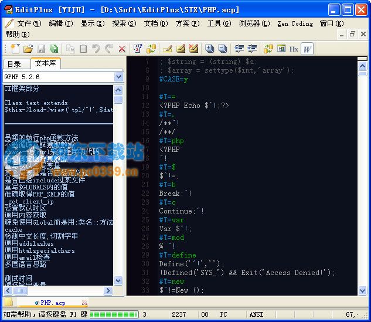
Task: Click line 29 #T=define in editor
Action: point(178,255)
